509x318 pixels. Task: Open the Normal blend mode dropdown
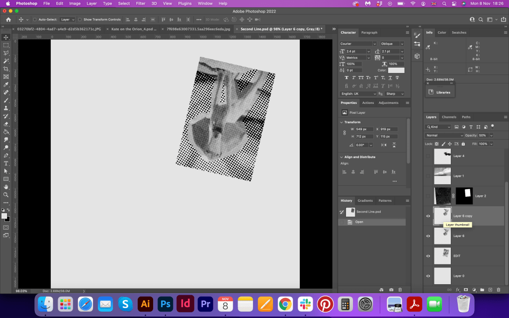click(444, 135)
